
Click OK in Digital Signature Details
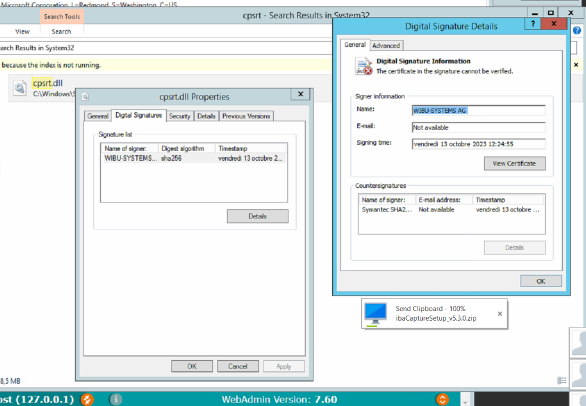click(541, 281)
